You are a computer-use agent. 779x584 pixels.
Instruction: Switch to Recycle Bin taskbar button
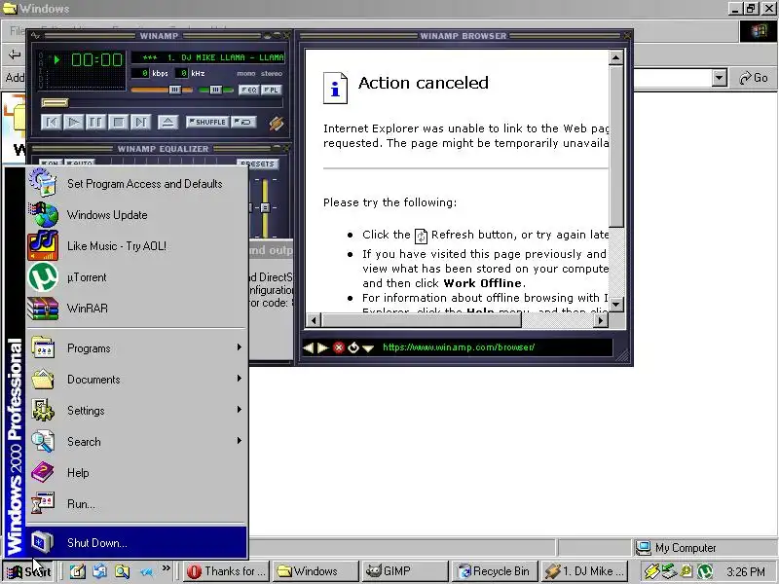tap(495, 571)
